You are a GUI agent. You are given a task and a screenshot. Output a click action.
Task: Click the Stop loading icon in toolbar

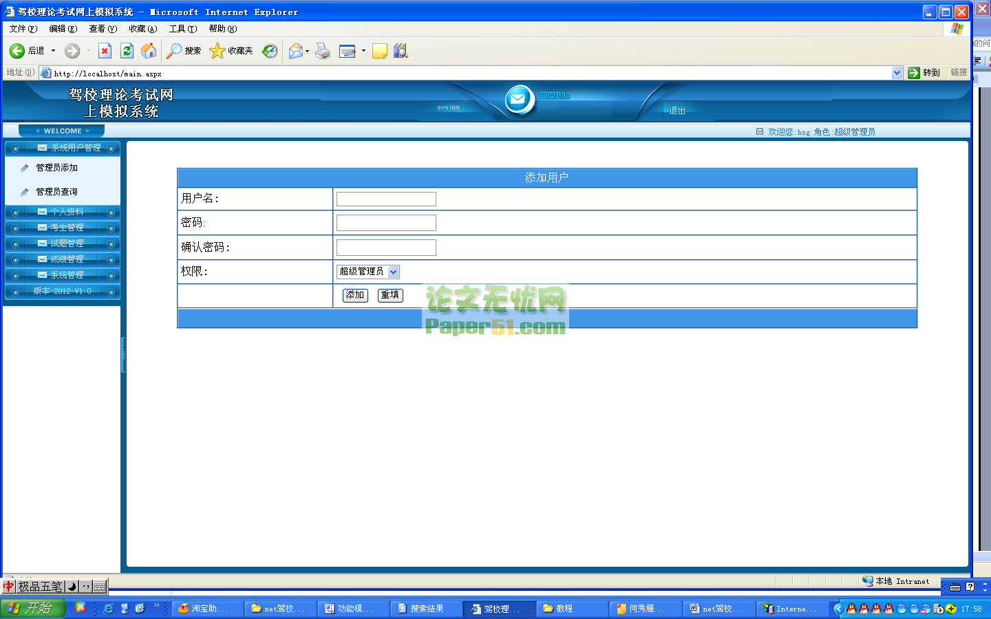(105, 51)
